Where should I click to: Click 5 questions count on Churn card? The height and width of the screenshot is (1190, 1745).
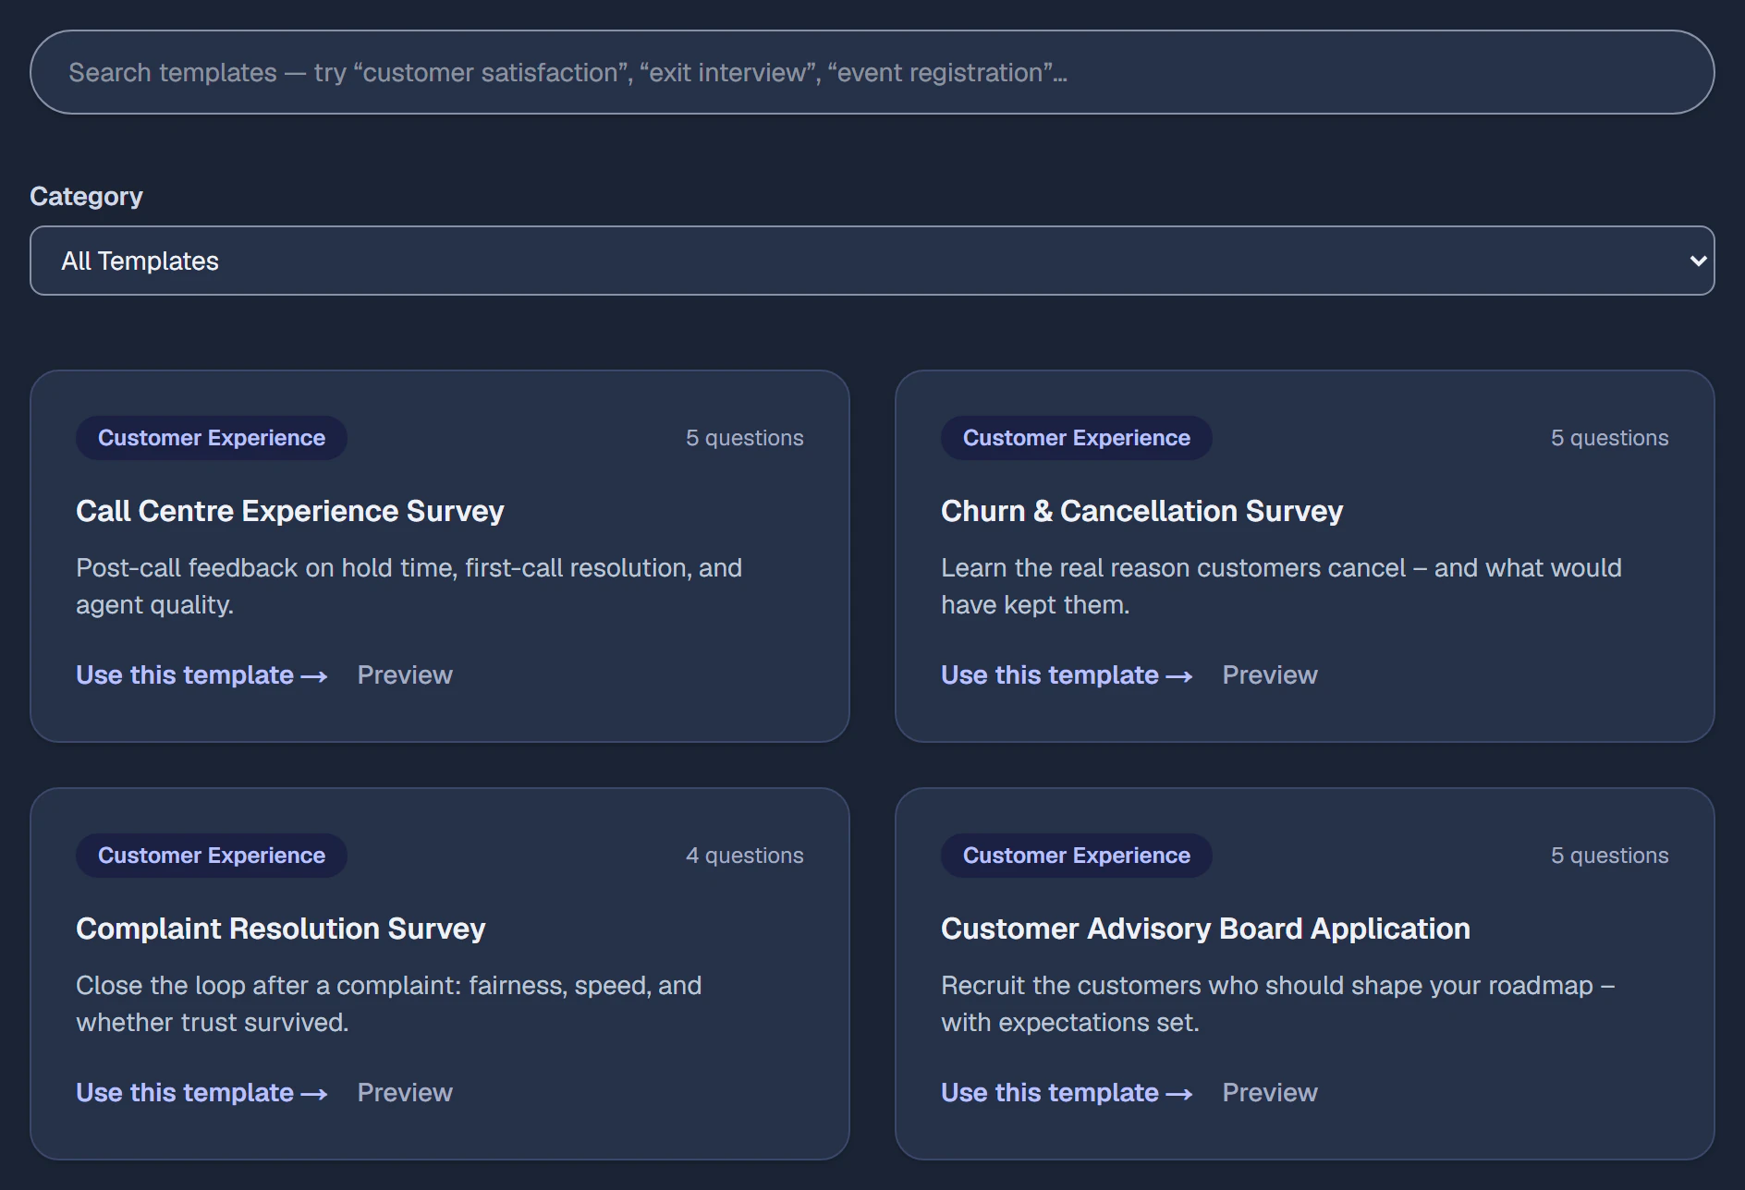tap(1610, 438)
